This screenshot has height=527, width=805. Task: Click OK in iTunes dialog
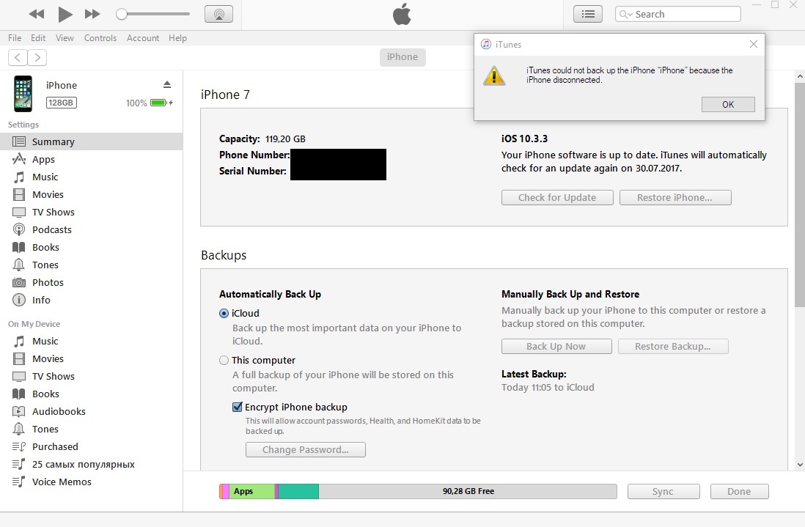tap(728, 104)
